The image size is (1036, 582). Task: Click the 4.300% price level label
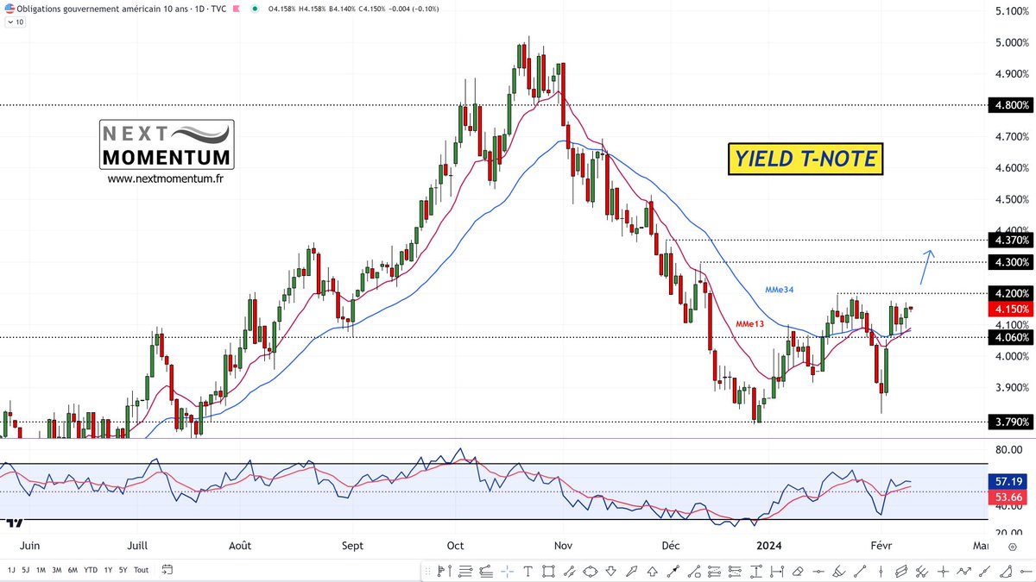click(1012, 262)
